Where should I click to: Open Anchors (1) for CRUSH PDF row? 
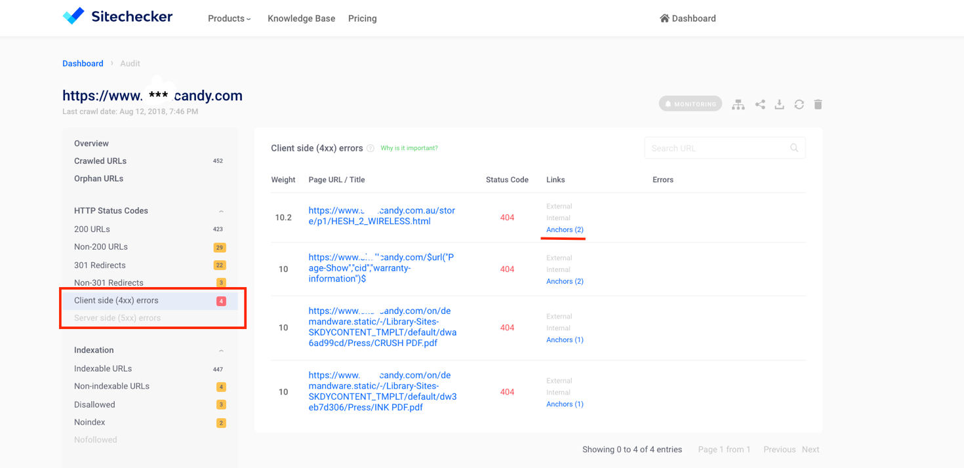(x=565, y=340)
